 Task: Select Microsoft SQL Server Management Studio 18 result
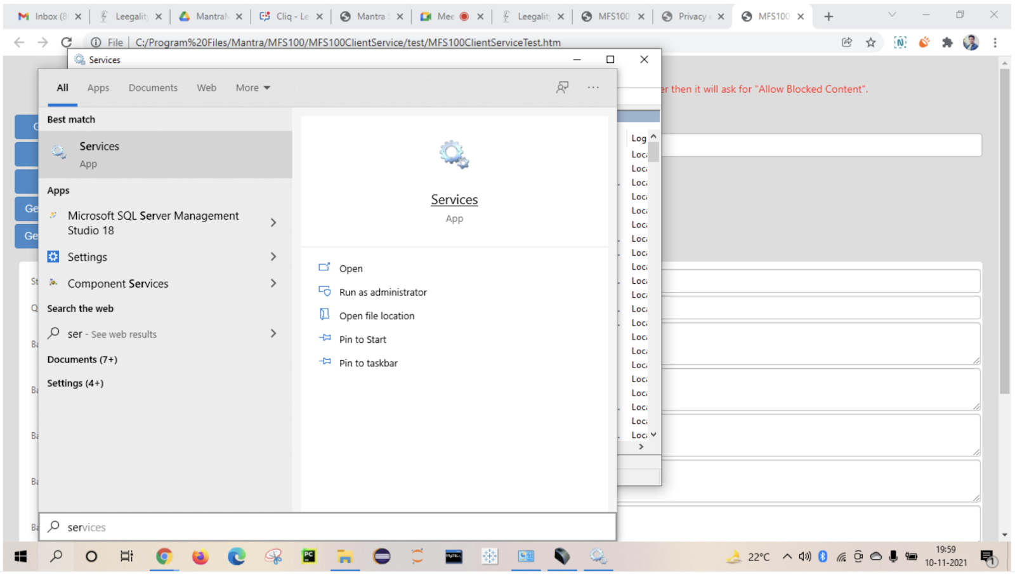pyautogui.click(x=154, y=223)
